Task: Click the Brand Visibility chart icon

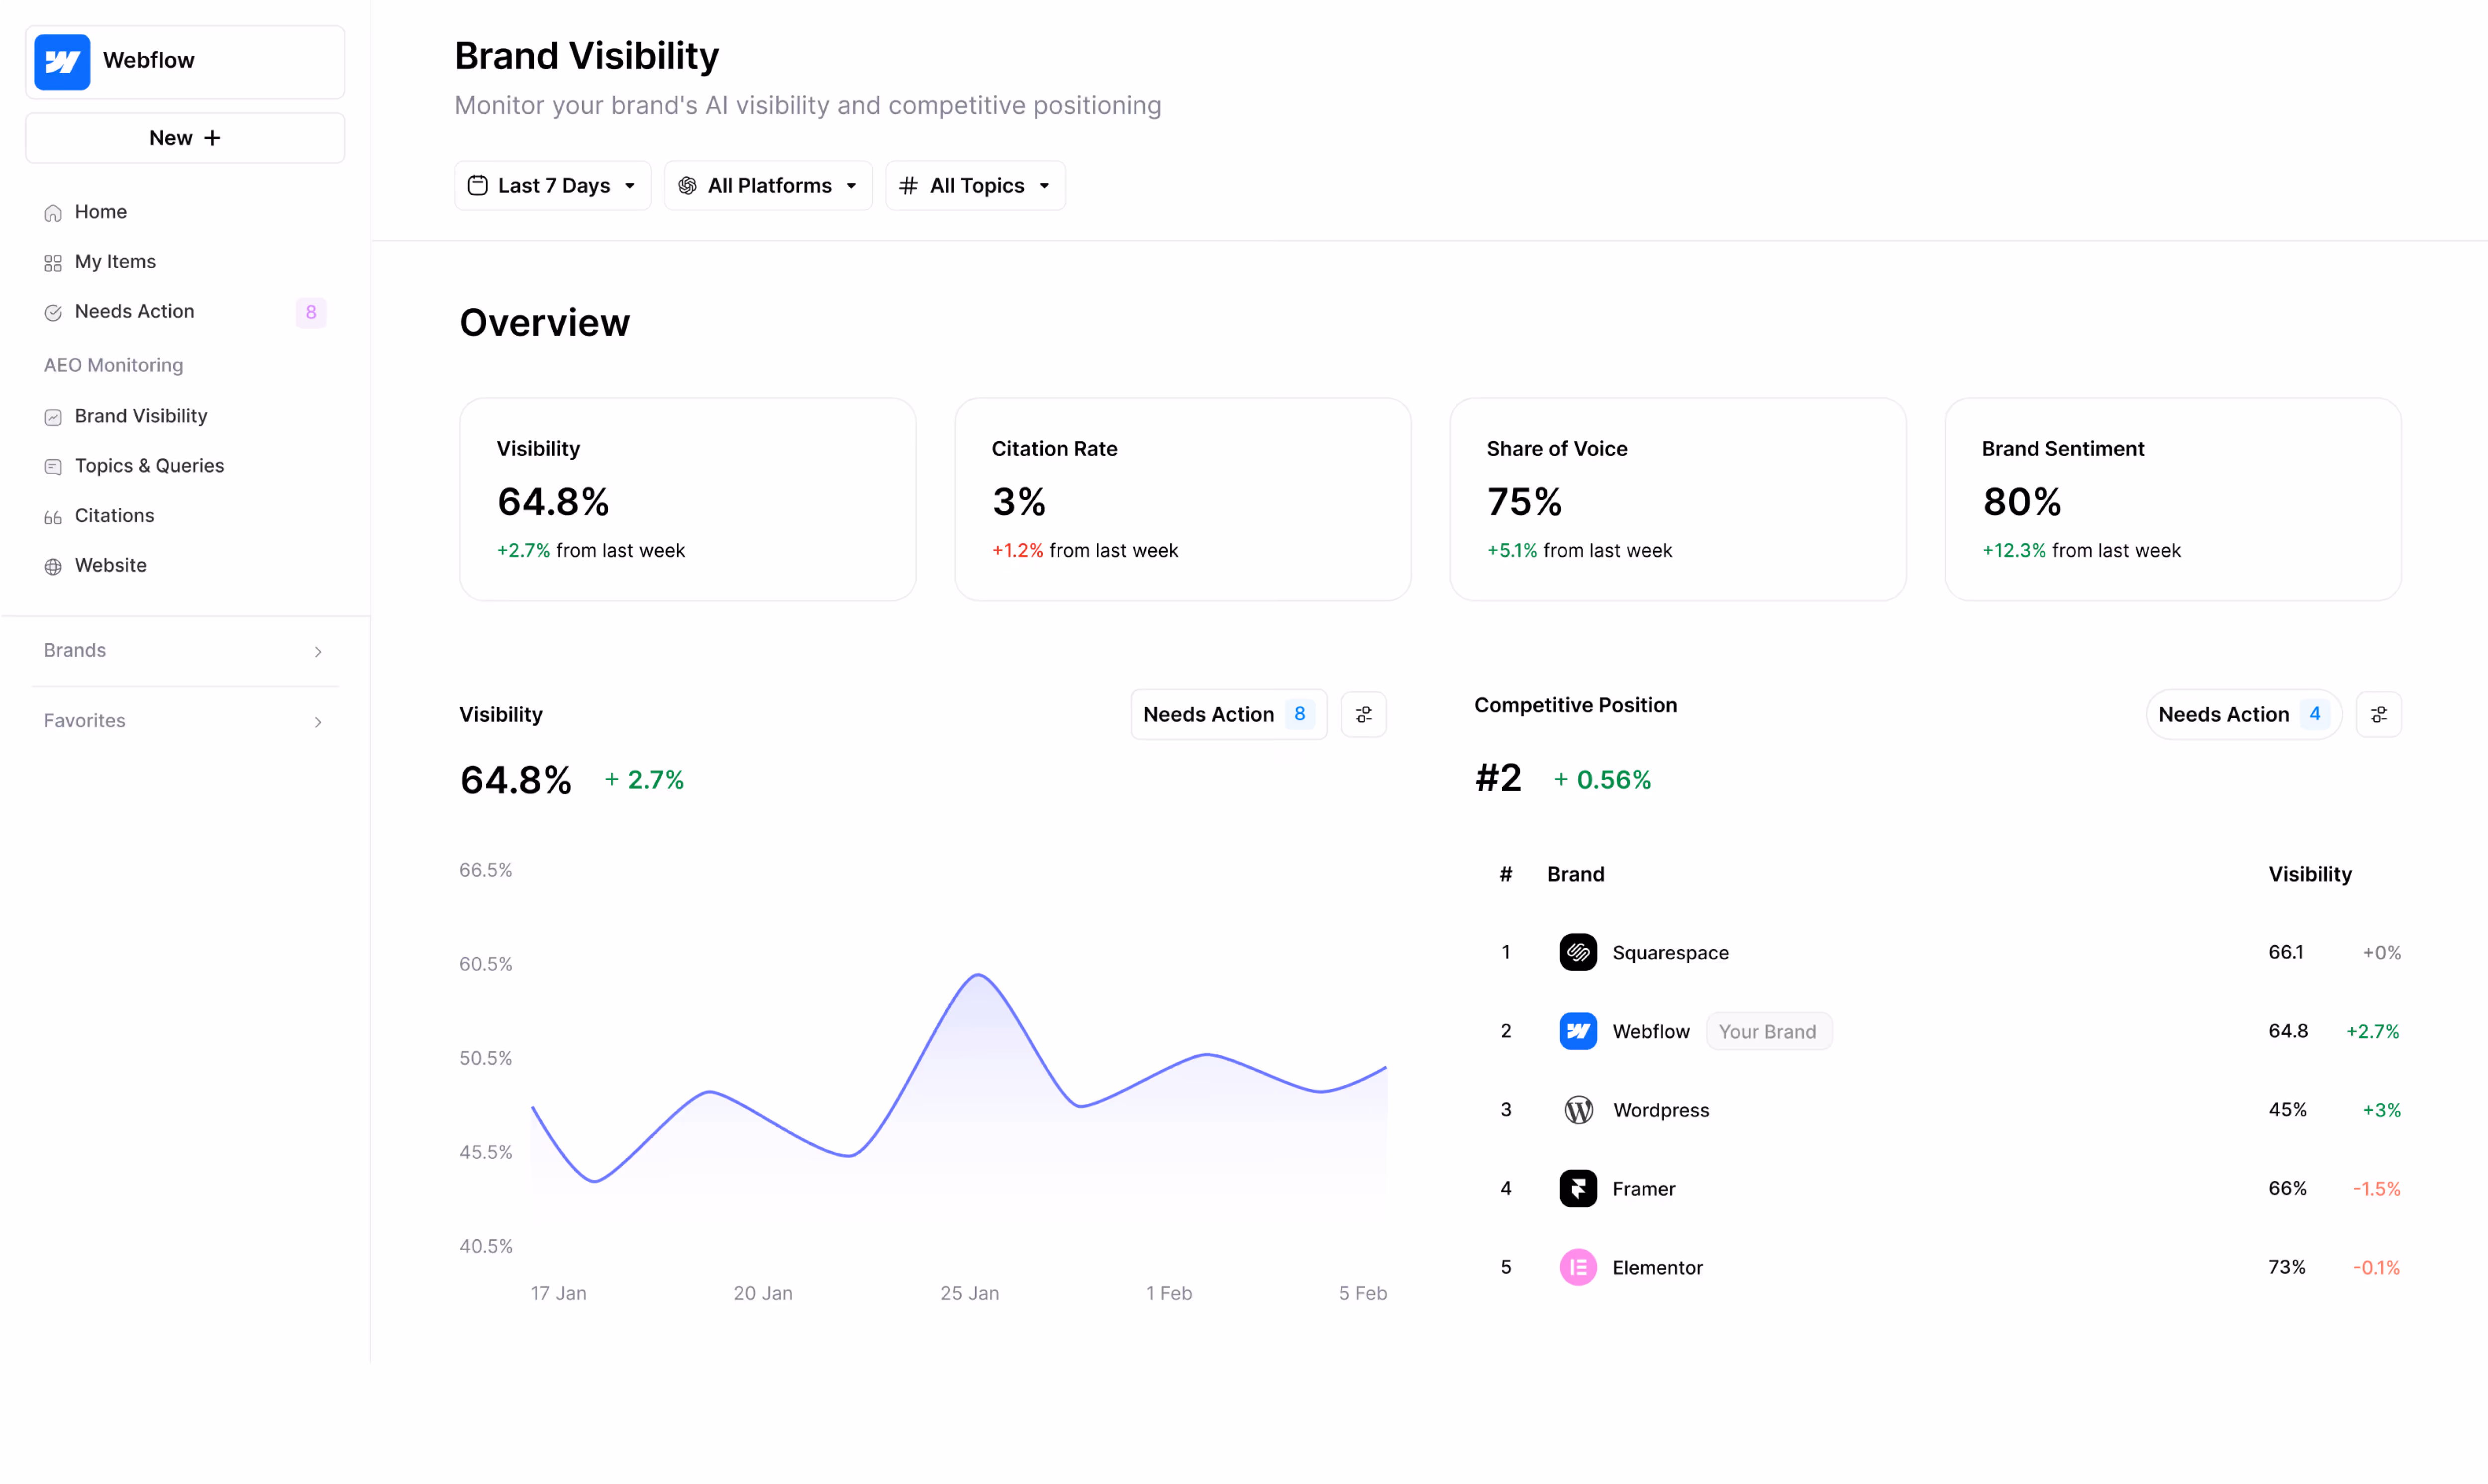Action: 53,417
